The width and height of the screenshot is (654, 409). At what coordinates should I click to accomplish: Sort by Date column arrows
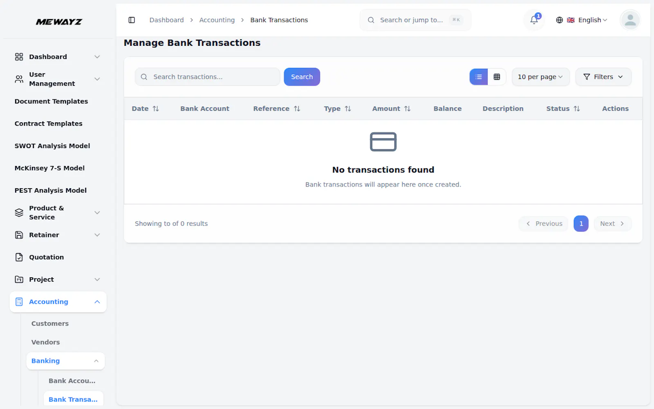pyautogui.click(x=156, y=109)
